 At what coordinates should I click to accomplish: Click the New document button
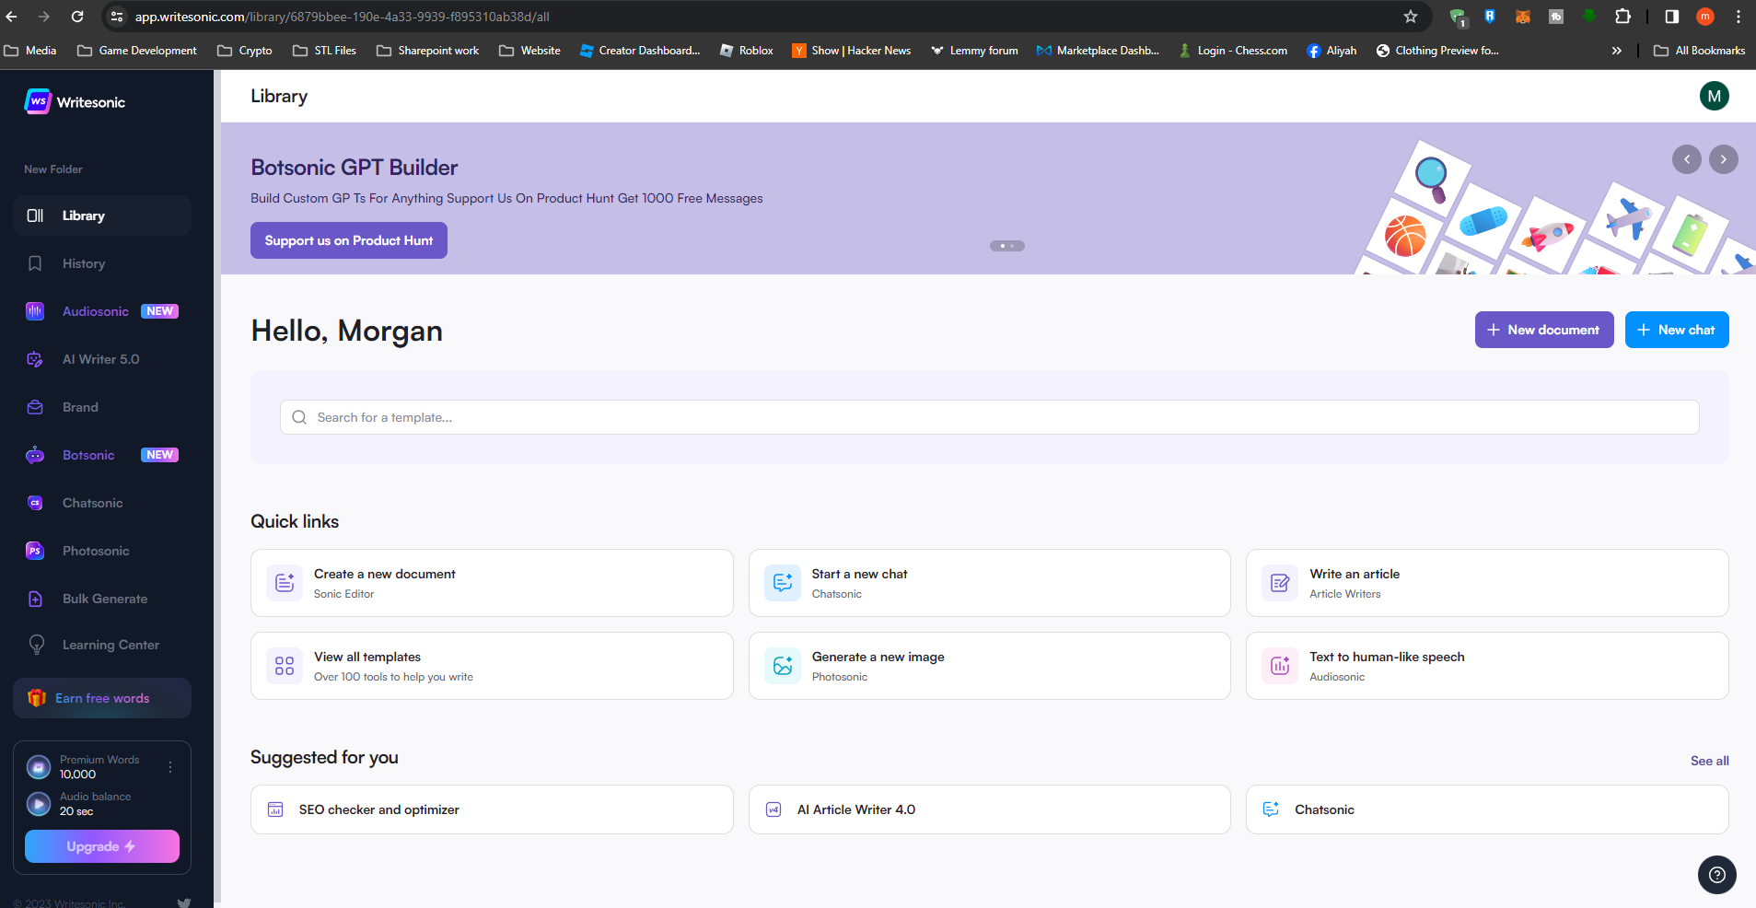tap(1543, 330)
